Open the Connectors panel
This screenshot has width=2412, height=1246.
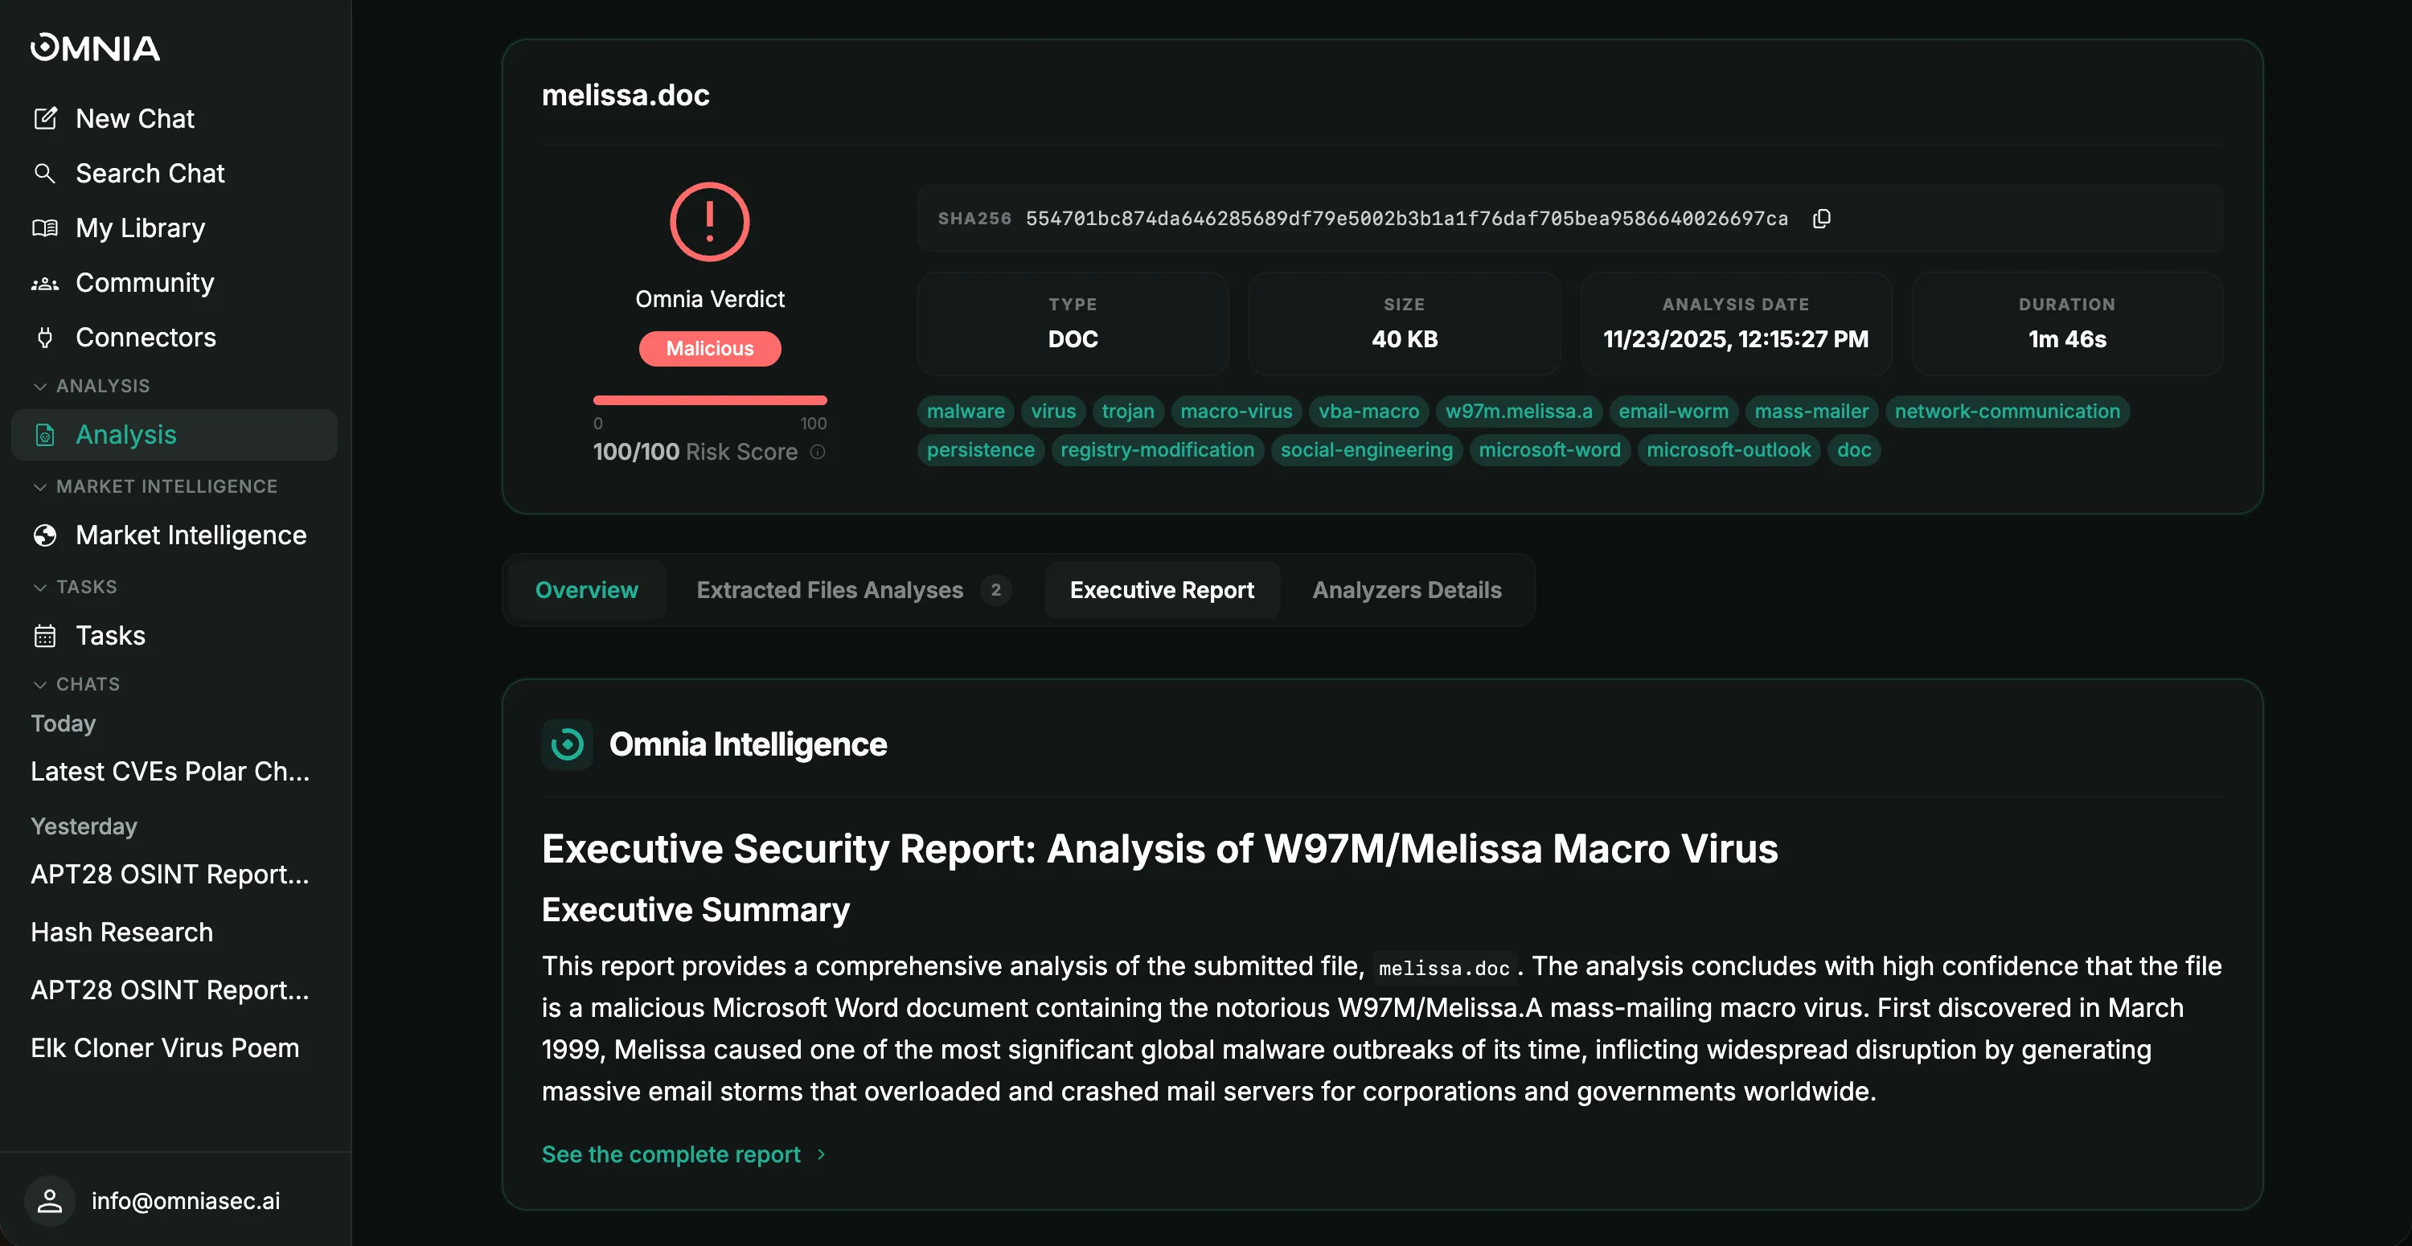[147, 337]
